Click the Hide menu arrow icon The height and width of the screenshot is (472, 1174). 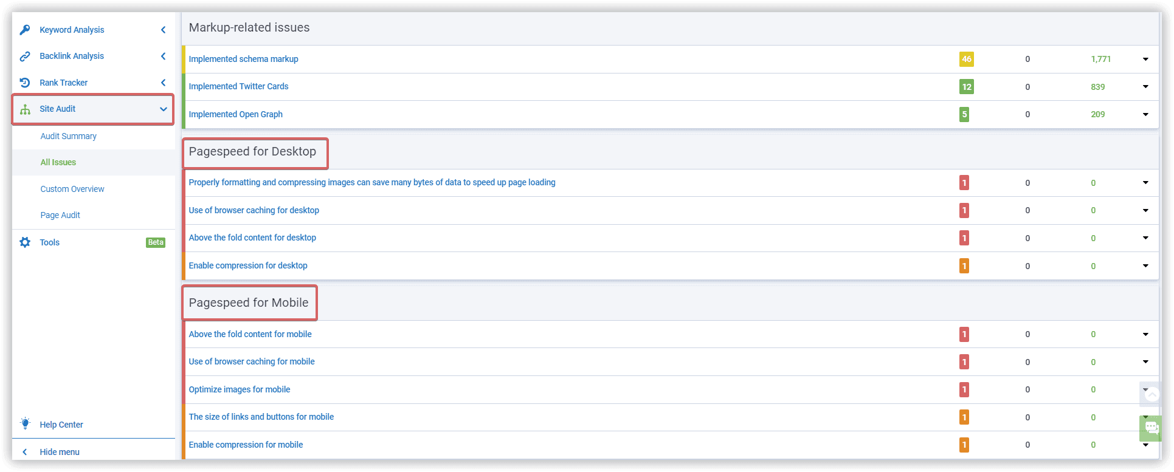(x=25, y=452)
